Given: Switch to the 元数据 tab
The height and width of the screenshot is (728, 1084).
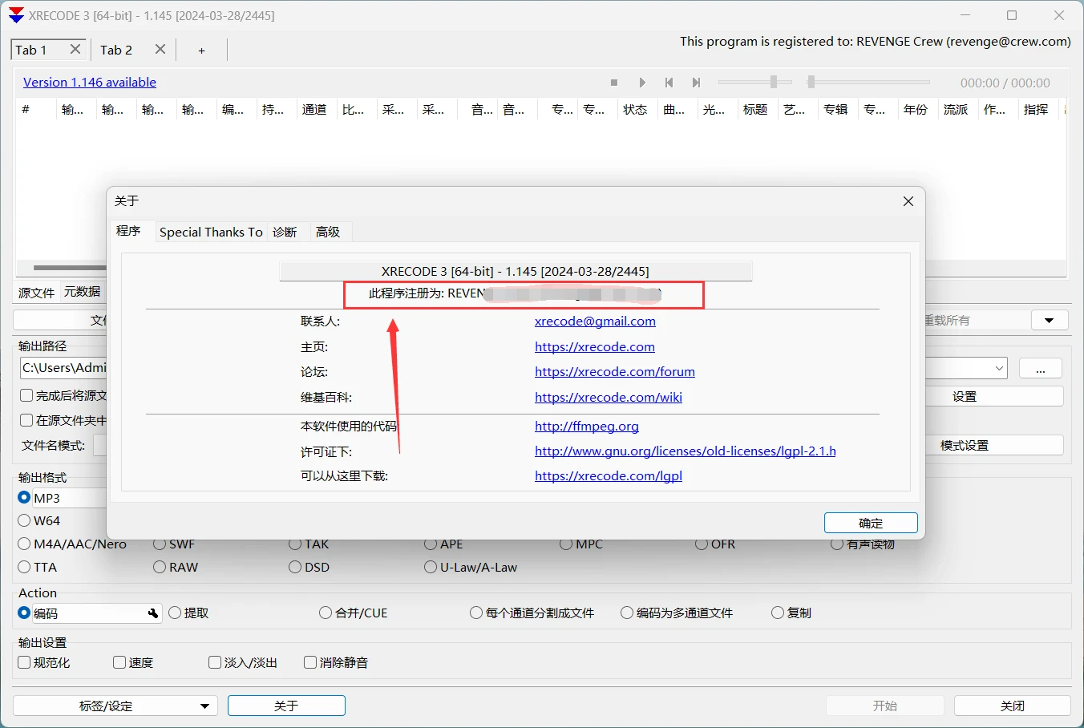Looking at the screenshot, I should 83,292.
